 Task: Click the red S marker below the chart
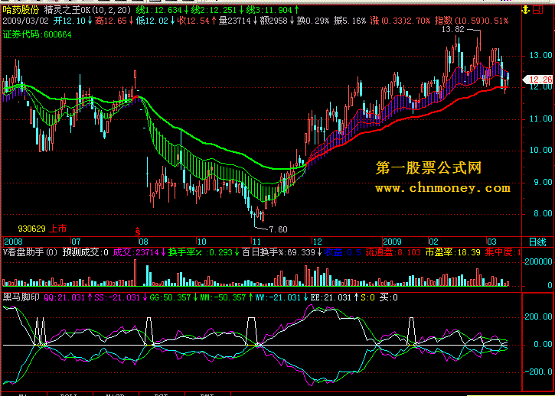click(x=138, y=232)
